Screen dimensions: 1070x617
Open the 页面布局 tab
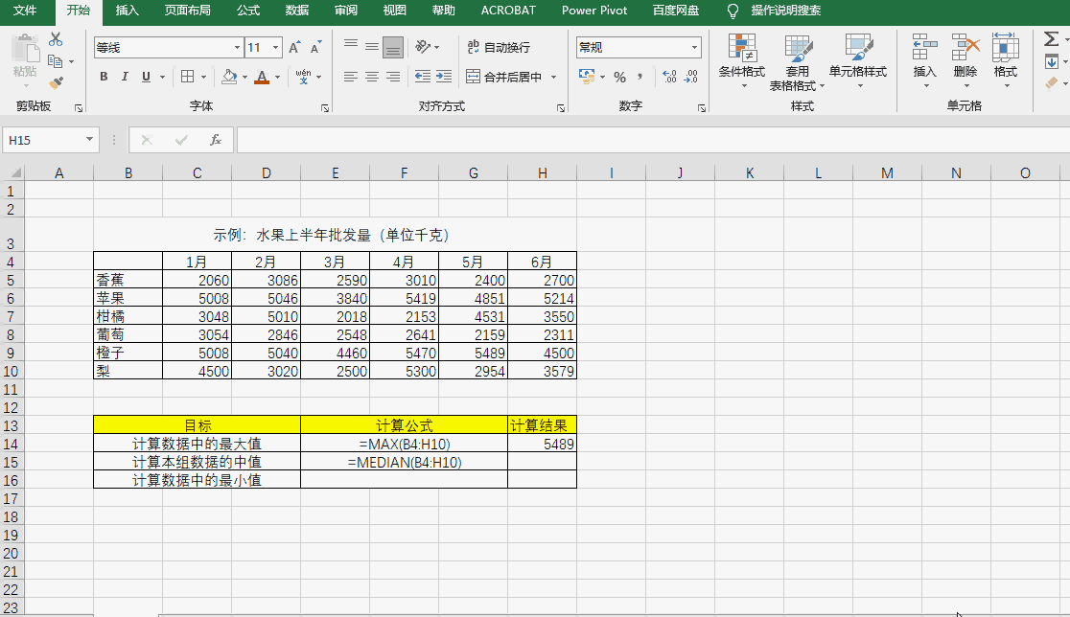click(187, 11)
